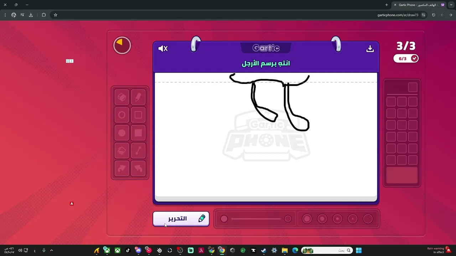The image size is (456, 256).
Task: Click the filled opacity slider end dot
Action: (224, 219)
